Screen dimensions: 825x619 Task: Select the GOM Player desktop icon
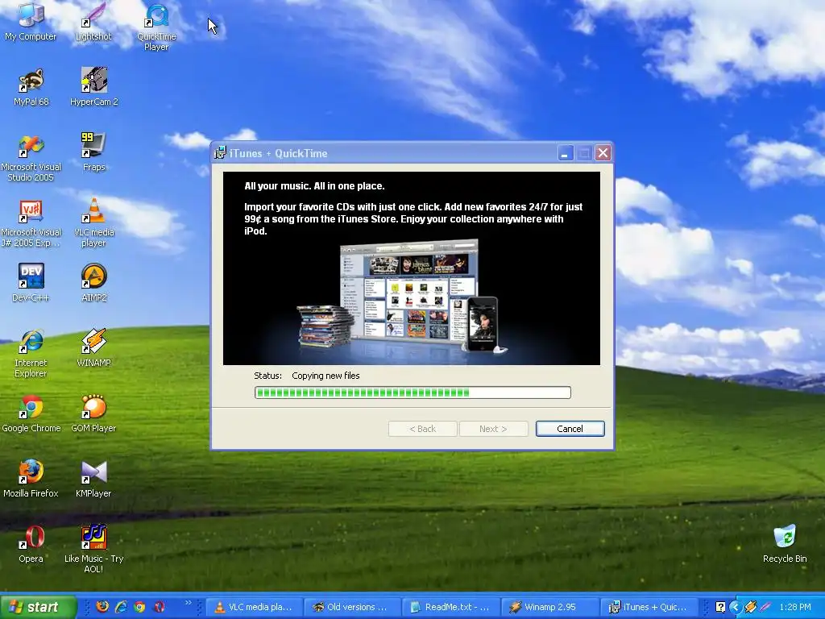[x=93, y=413]
